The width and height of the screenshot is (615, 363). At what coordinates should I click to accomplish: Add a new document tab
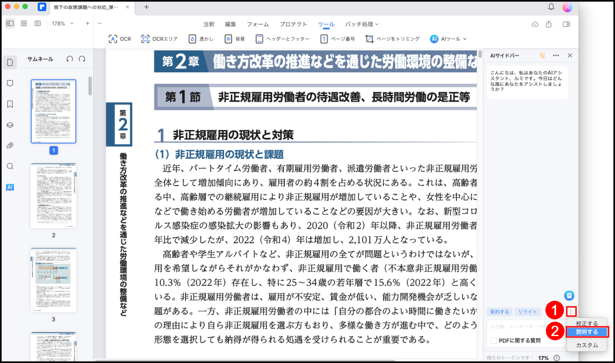147,7
